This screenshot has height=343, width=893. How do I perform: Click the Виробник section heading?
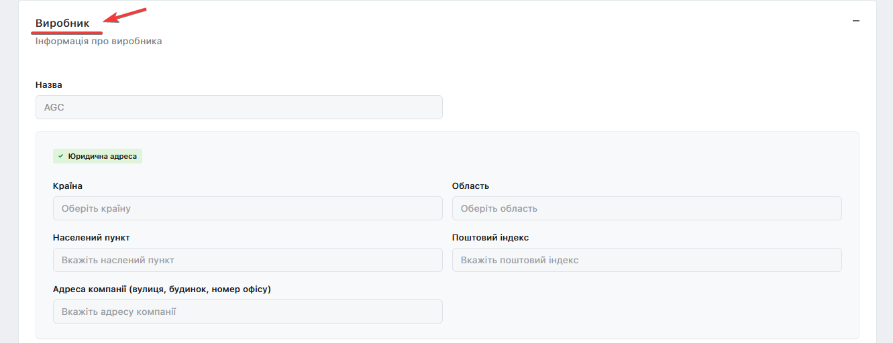[62, 23]
